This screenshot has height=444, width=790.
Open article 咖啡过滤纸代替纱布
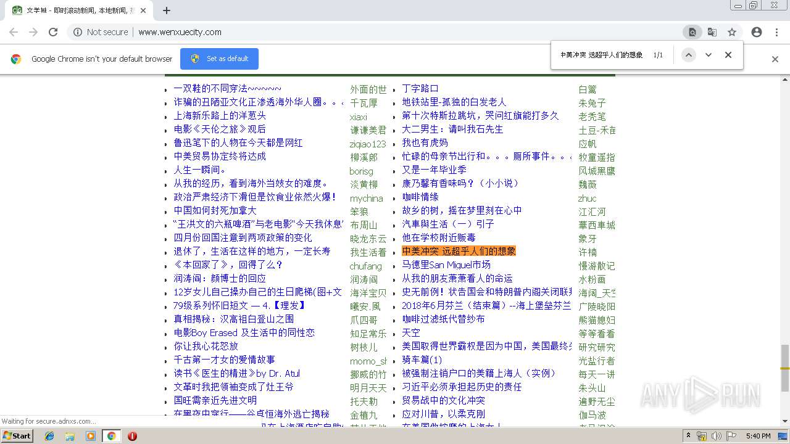click(443, 319)
